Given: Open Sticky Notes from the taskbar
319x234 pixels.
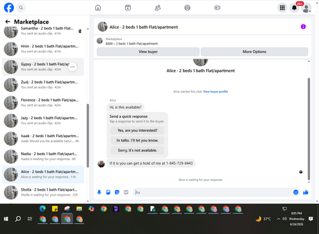Looking at the screenshot, I should (x=55, y=208).
